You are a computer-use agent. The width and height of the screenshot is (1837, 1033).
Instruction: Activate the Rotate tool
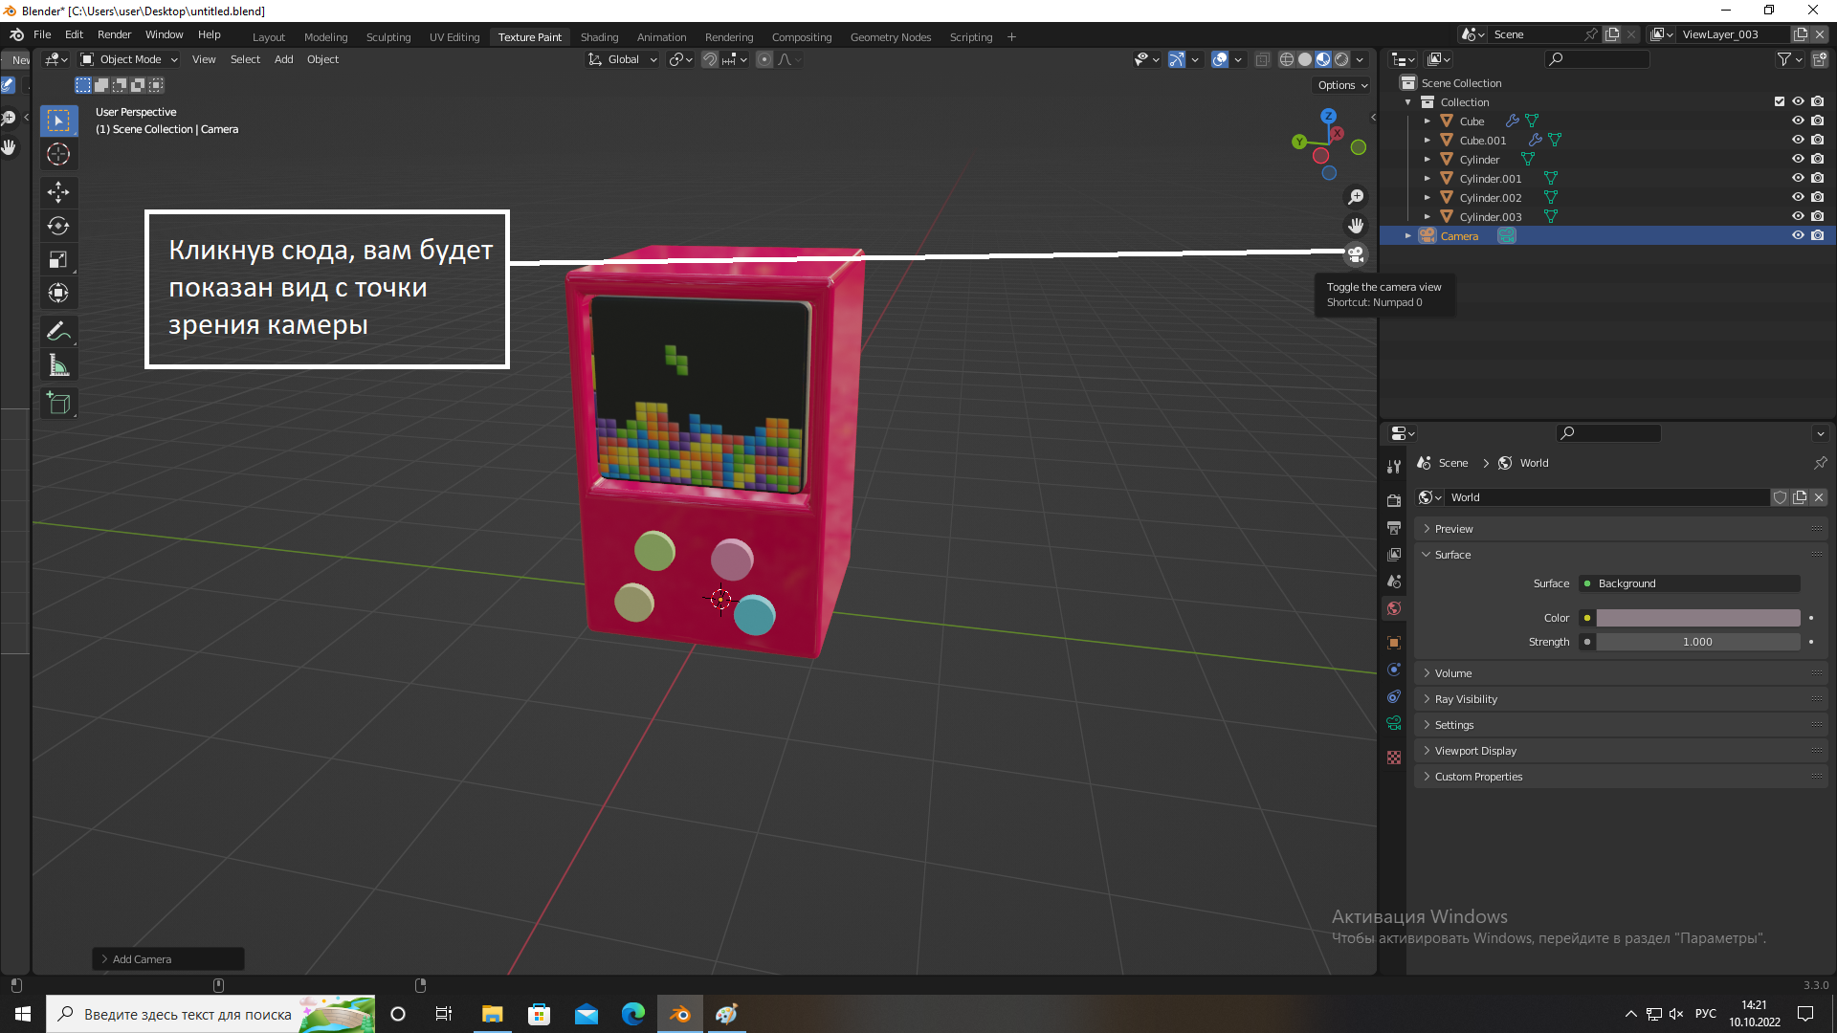tap(58, 226)
